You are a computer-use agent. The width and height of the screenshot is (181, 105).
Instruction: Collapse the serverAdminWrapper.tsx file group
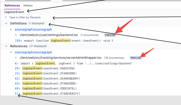16,58
